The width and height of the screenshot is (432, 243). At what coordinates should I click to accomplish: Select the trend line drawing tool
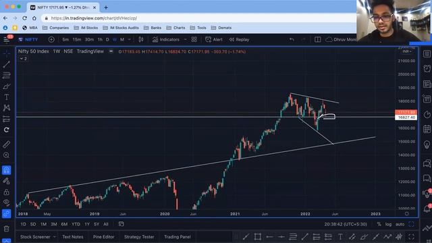tap(7, 65)
